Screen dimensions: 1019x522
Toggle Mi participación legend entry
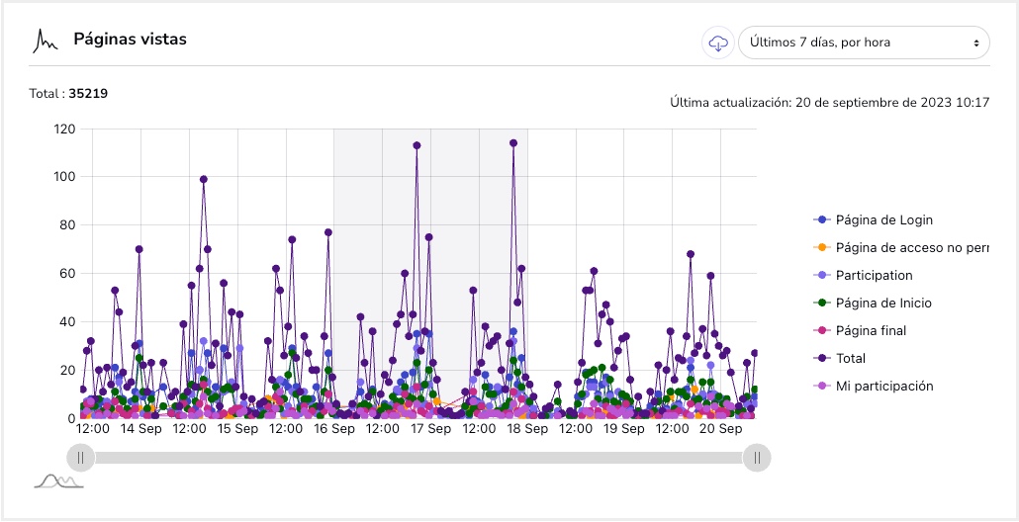point(883,386)
